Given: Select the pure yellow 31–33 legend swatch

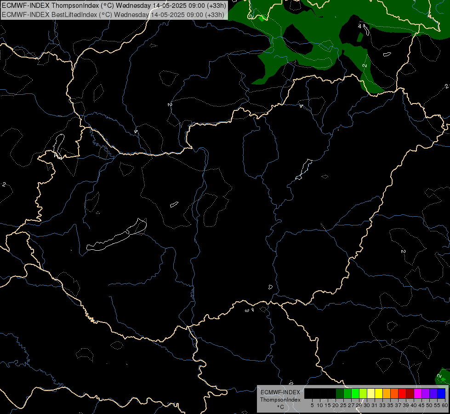Looking at the screenshot, I should (379, 393).
